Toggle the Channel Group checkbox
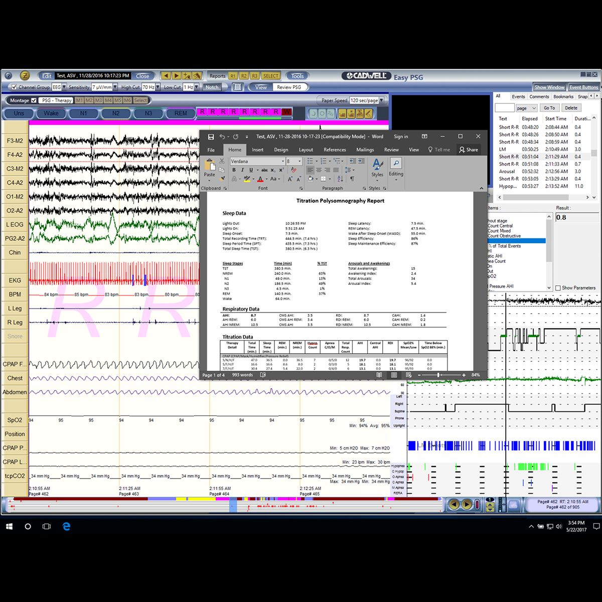 pos(14,87)
